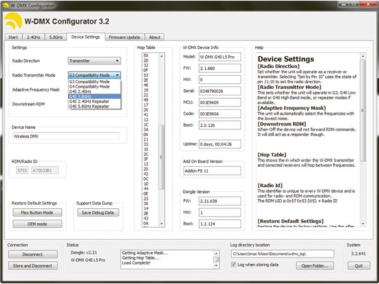This screenshot has height=284, width=379.
Task: Open the About tab
Action: (155, 37)
